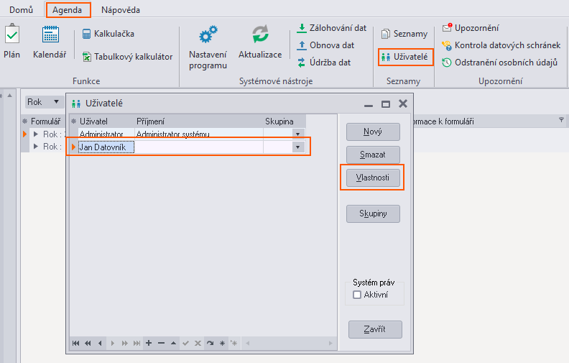Launch the Kalkulačka calculator
Viewport: 569px width, 363px height.
click(x=108, y=34)
